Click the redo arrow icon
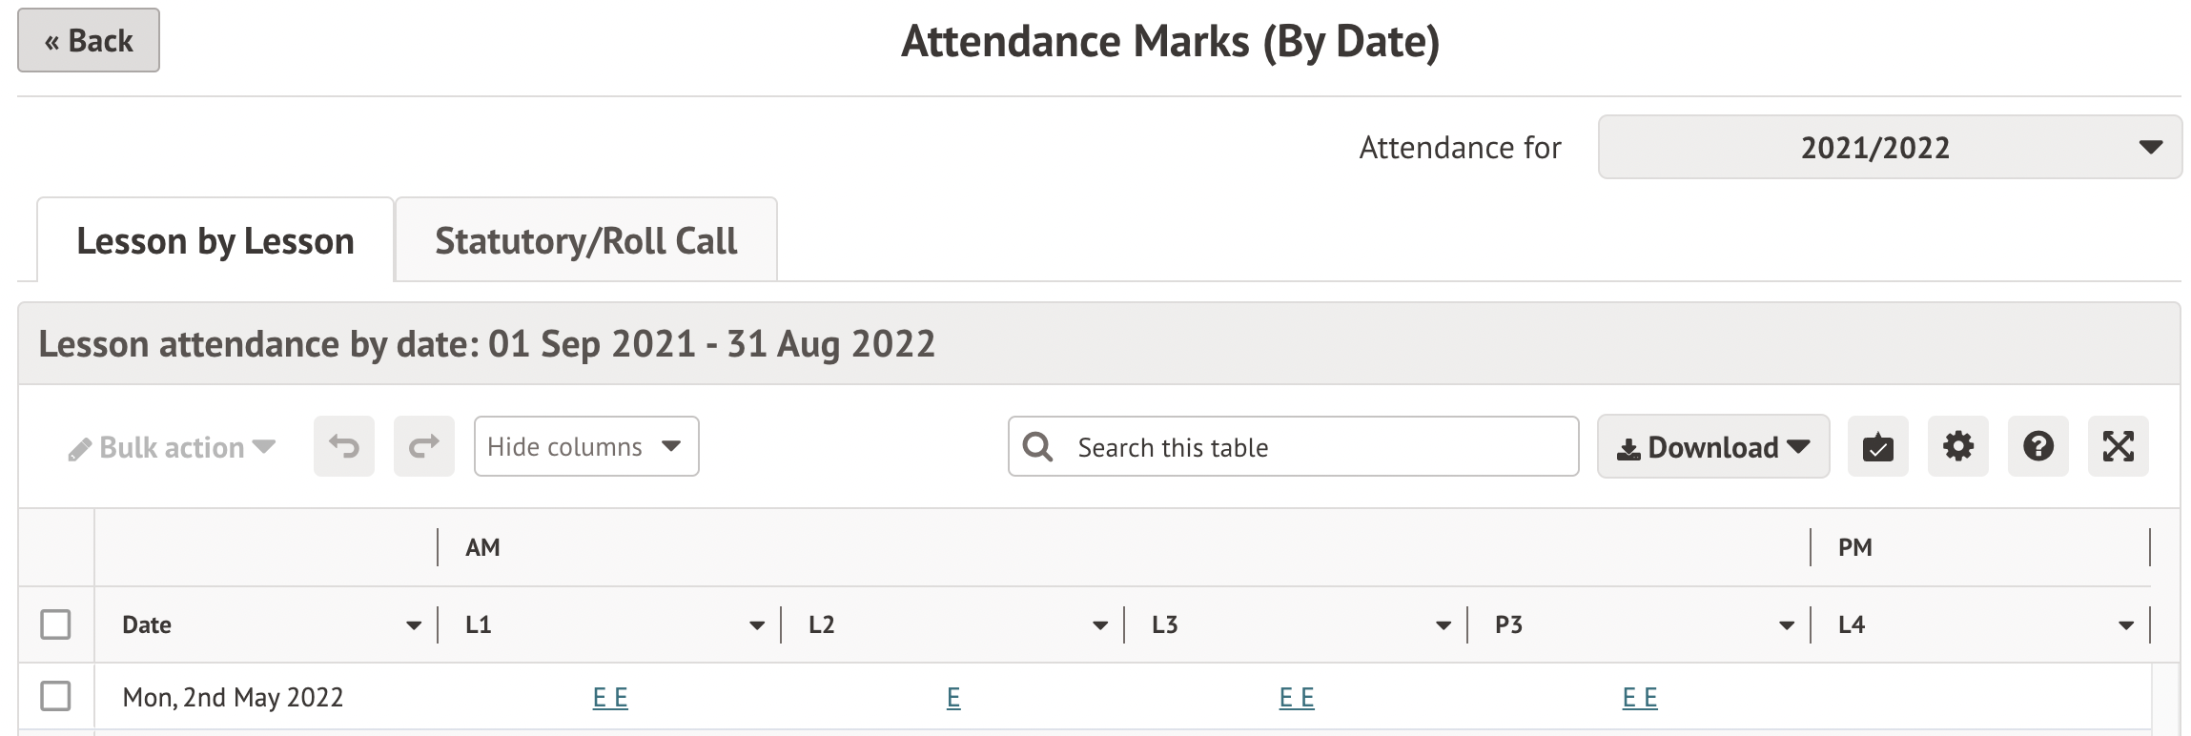The width and height of the screenshot is (2191, 736). pyautogui.click(x=424, y=446)
